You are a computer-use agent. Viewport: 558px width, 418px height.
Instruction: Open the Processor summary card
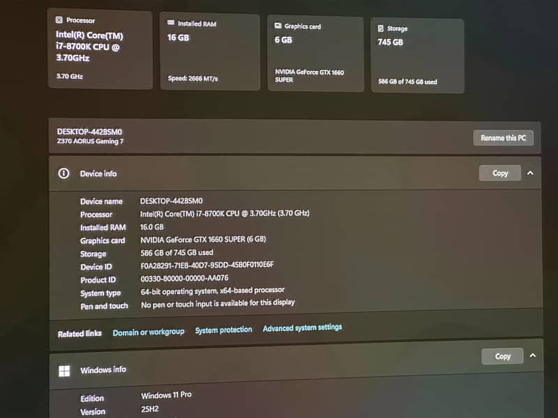coord(100,49)
